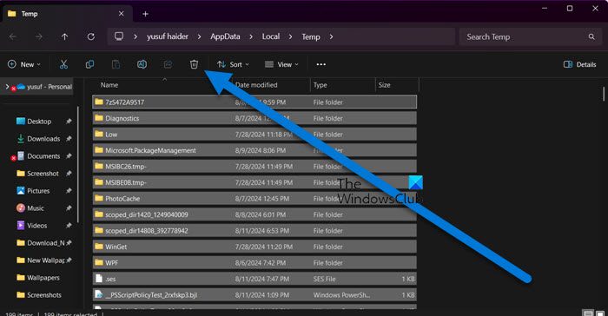Expand chevron after Local breadcrumb

tap(290, 36)
